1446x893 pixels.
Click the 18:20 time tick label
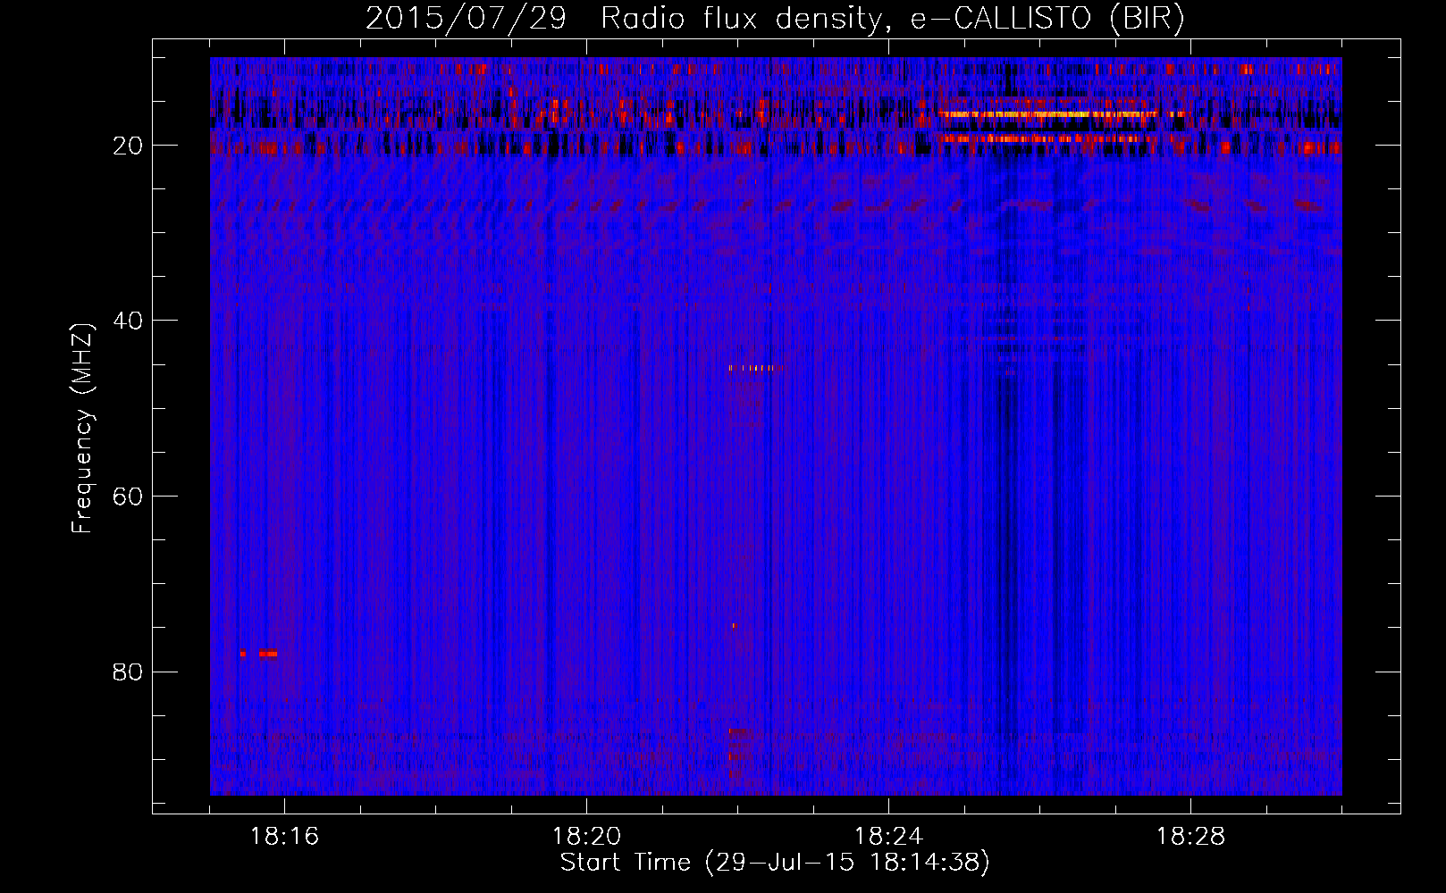coord(586,837)
